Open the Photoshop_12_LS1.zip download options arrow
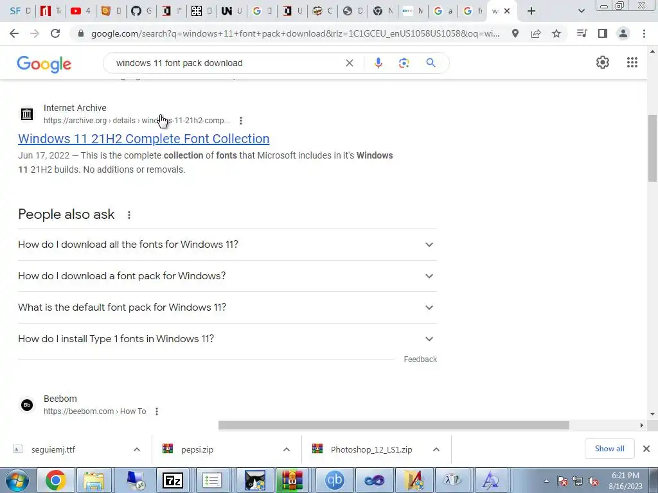This screenshot has height=493, width=658. [436, 449]
